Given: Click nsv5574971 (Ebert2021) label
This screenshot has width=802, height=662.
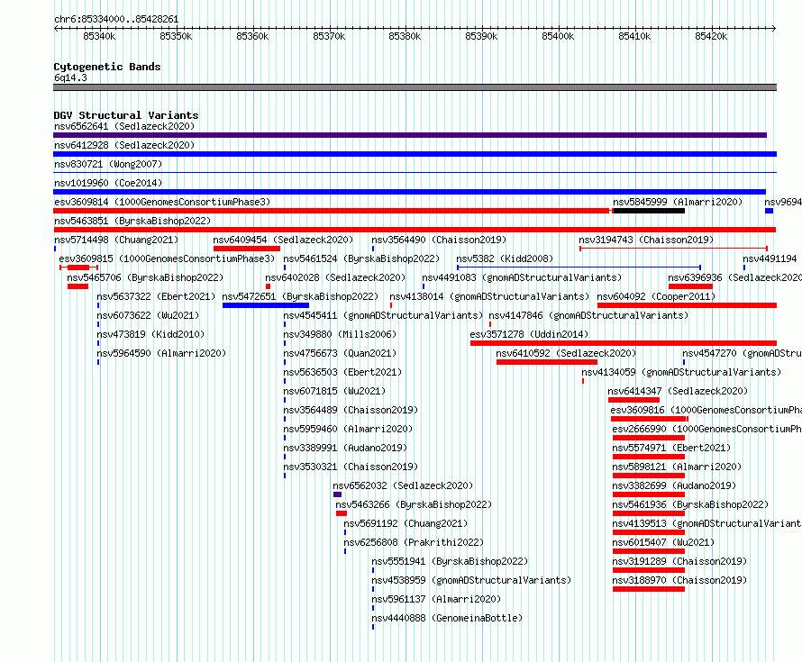Looking at the screenshot, I should tap(671, 448).
